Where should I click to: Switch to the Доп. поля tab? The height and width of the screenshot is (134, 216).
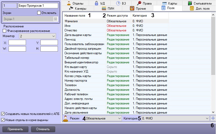199,8
